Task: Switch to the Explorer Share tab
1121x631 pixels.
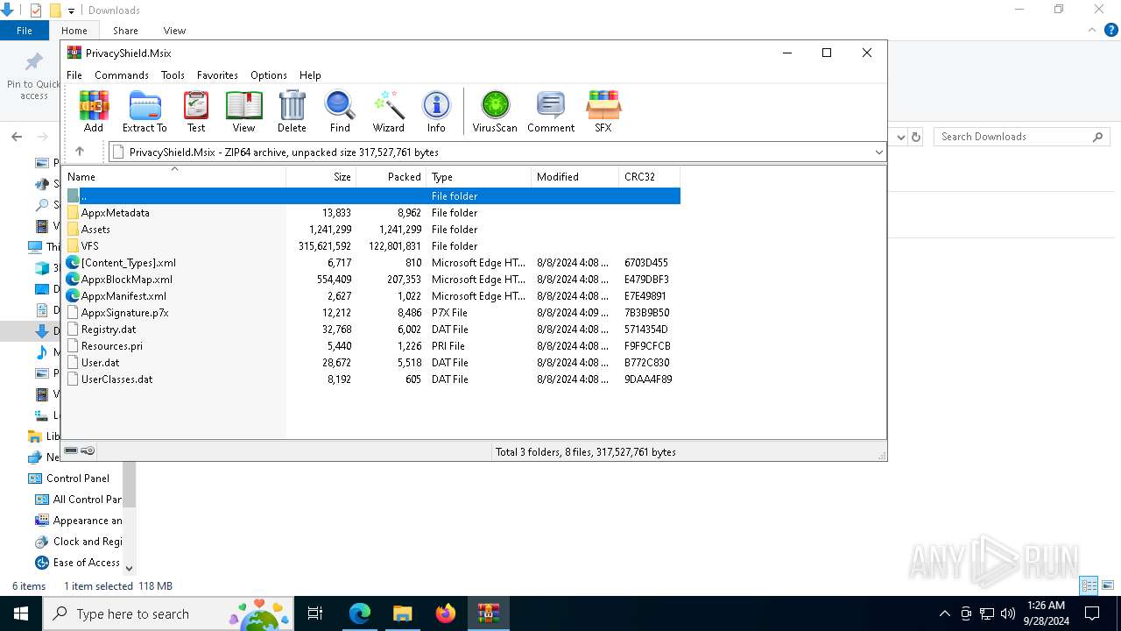Action: point(125,31)
